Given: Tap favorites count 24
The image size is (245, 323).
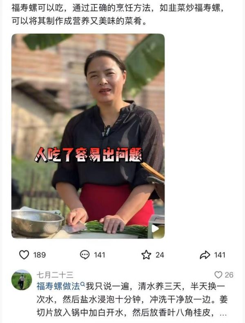Looking at the screenshot, I should [160, 255].
